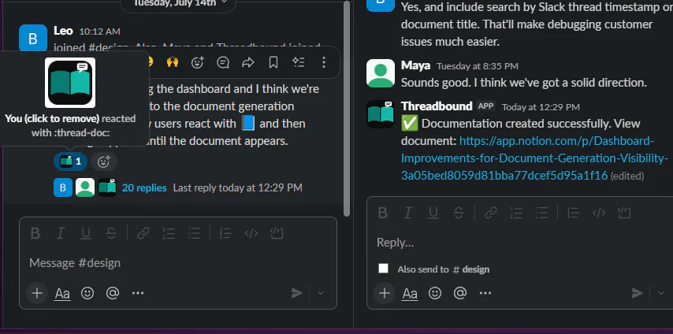Toggle Bold in the #design message composer

pos(35,233)
